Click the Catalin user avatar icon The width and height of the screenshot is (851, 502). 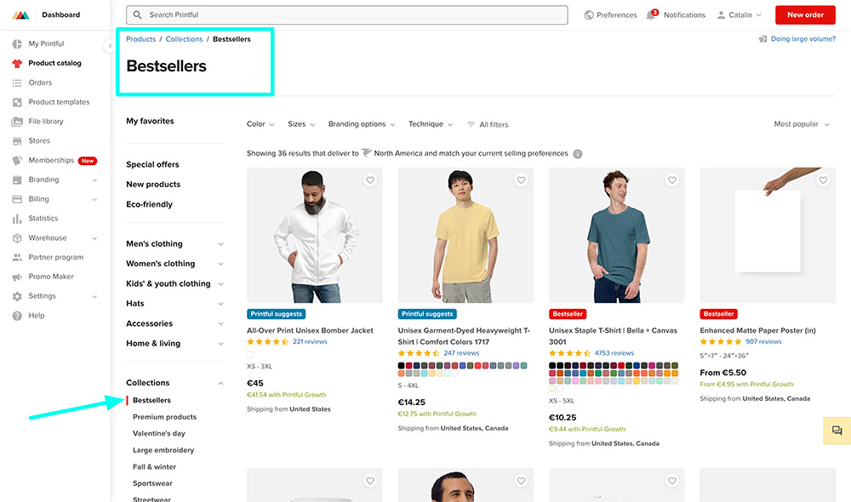pos(721,15)
